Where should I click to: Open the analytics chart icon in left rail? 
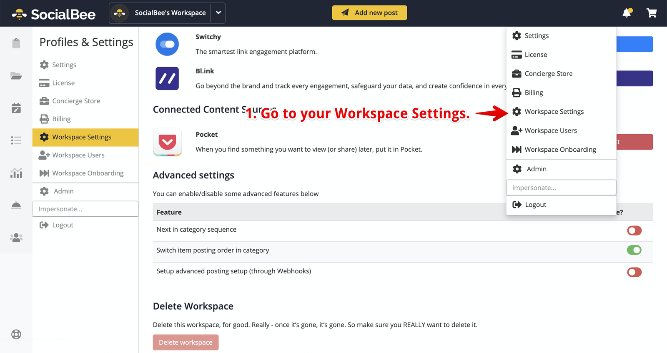pyautogui.click(x=16, y=173)
